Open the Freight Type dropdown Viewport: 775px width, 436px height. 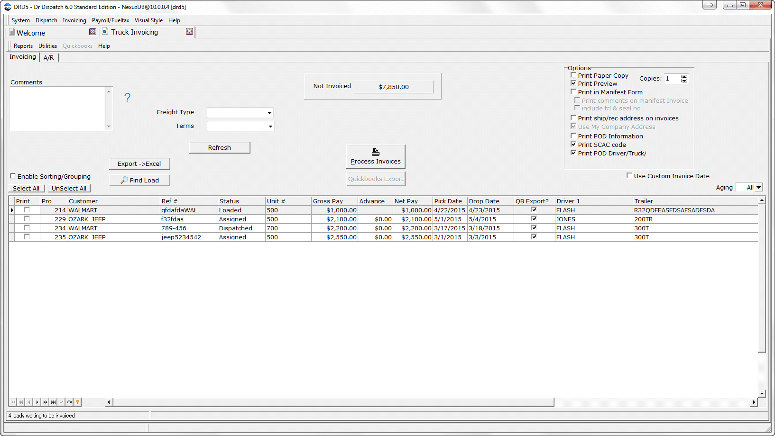coord(269,113)
